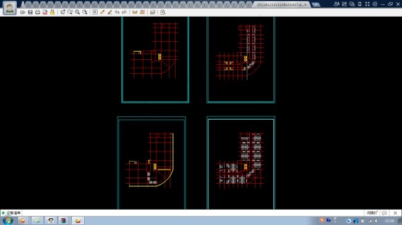Open a drawing file with folder icon
The height and width of the screenshot is (225, 402).
coord(22,12)
